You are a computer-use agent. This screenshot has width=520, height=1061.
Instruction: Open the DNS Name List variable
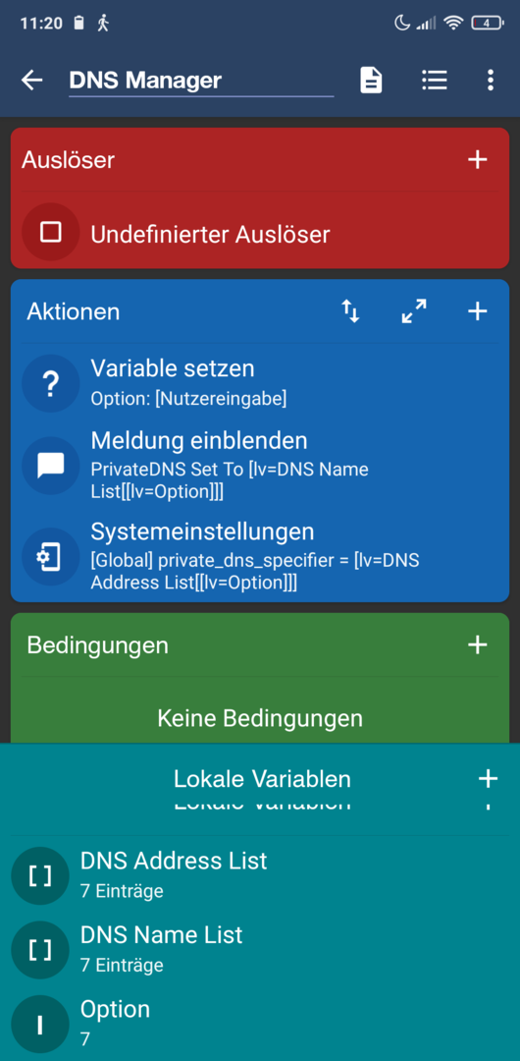260,949
